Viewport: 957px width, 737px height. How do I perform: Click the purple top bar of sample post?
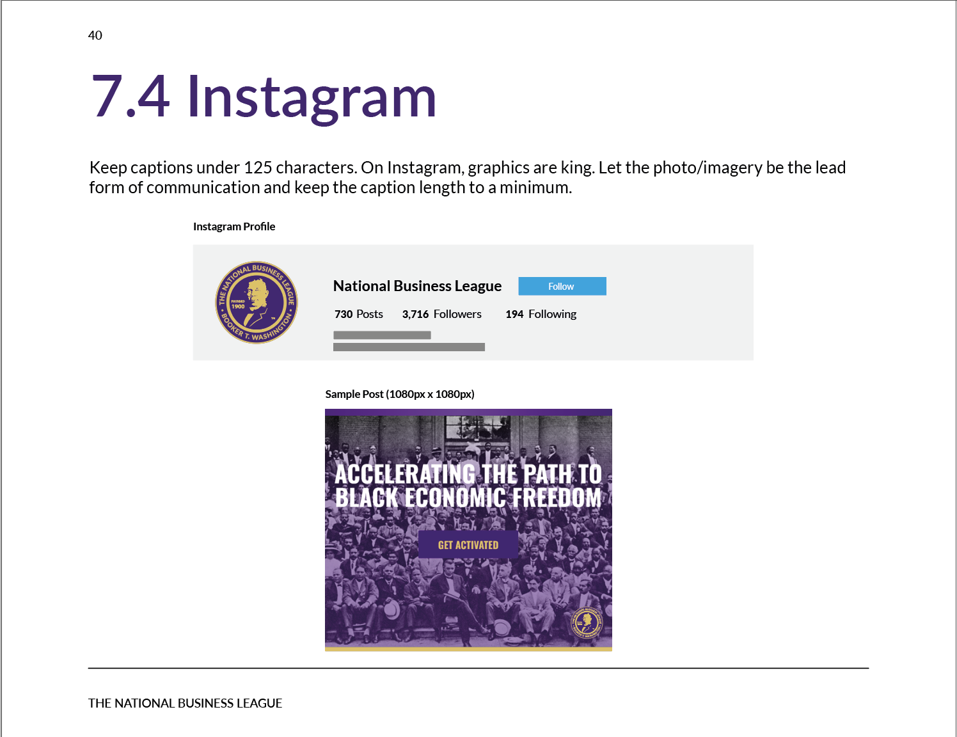coord(468,412)
